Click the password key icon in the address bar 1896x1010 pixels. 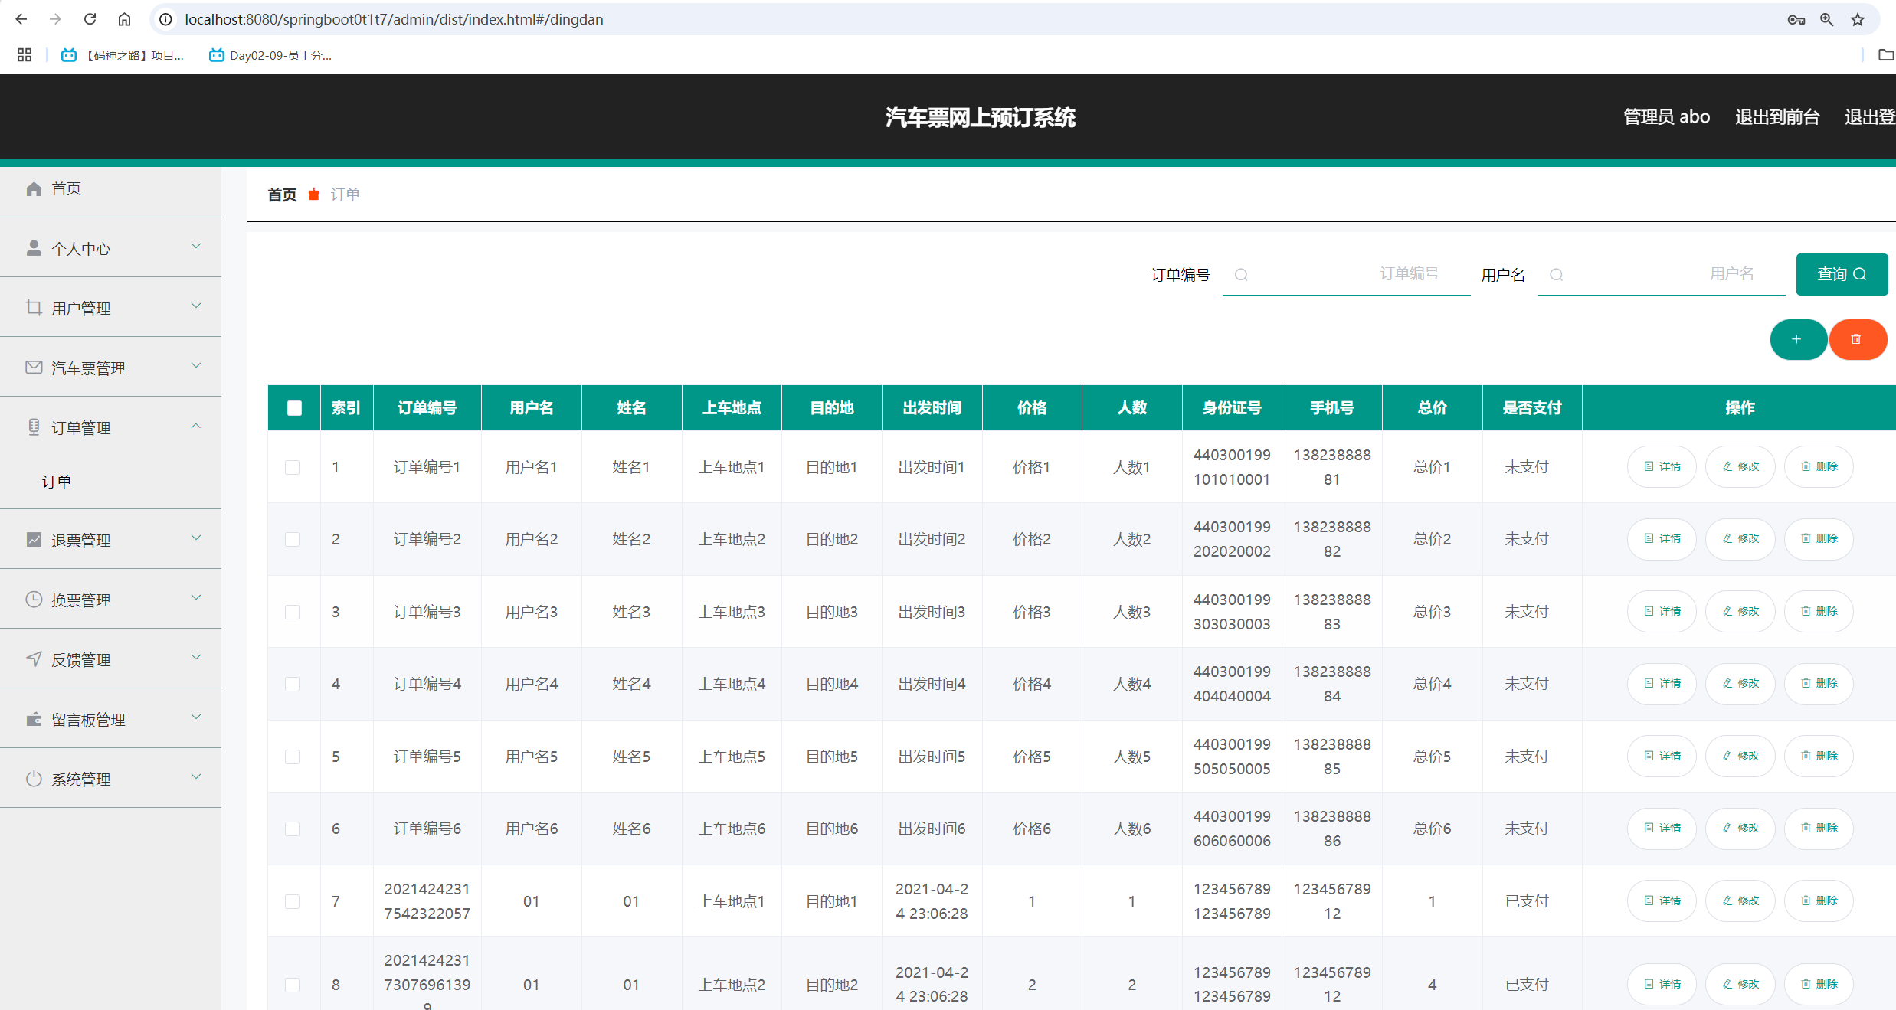coord(1796,20)
